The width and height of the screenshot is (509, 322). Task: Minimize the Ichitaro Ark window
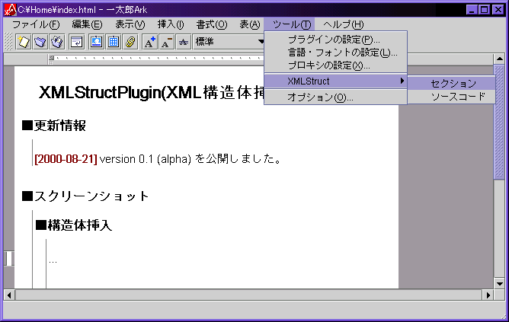point(472,10)
